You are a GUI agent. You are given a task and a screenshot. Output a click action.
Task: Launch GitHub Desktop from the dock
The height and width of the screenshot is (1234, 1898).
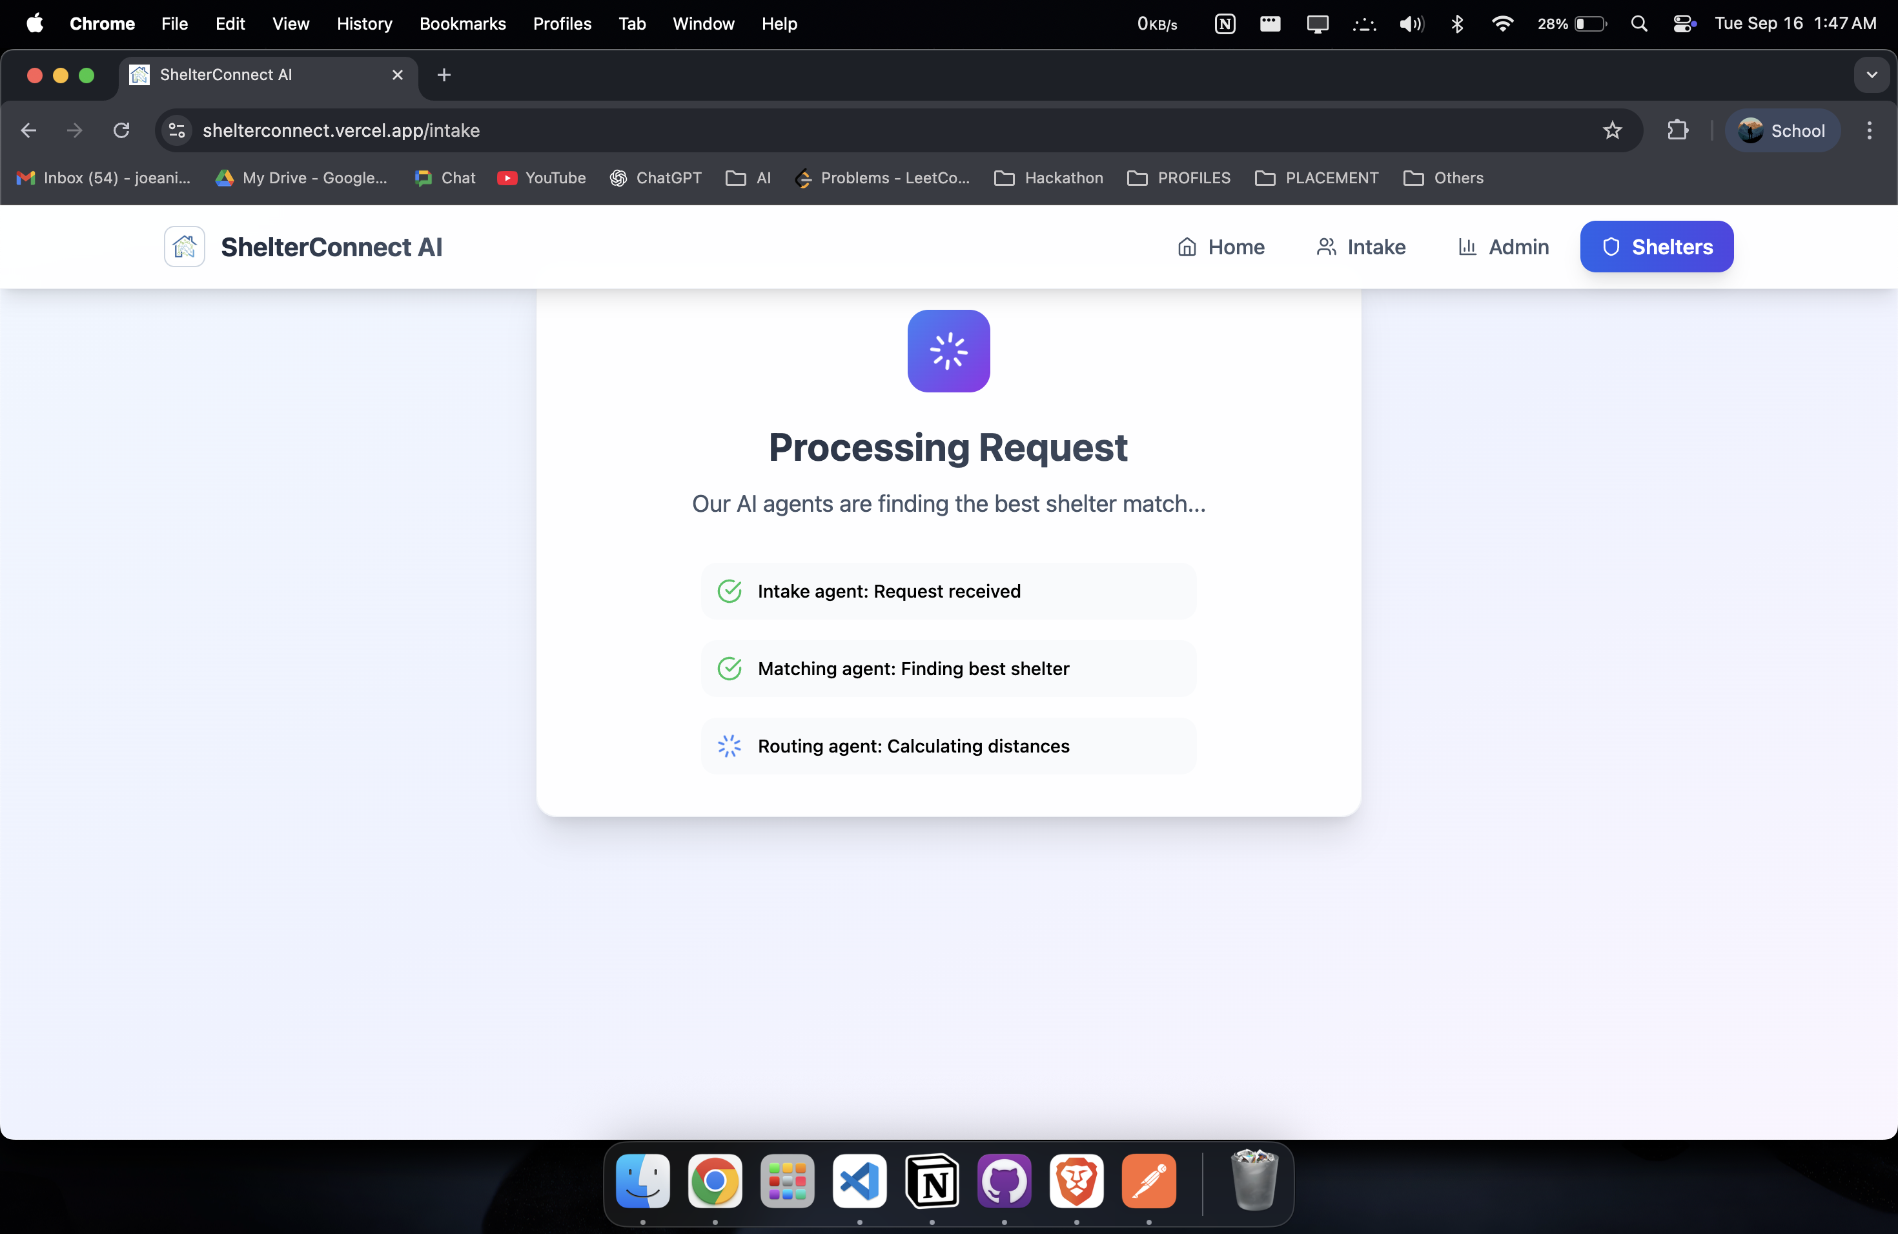pos(1004,1180)
